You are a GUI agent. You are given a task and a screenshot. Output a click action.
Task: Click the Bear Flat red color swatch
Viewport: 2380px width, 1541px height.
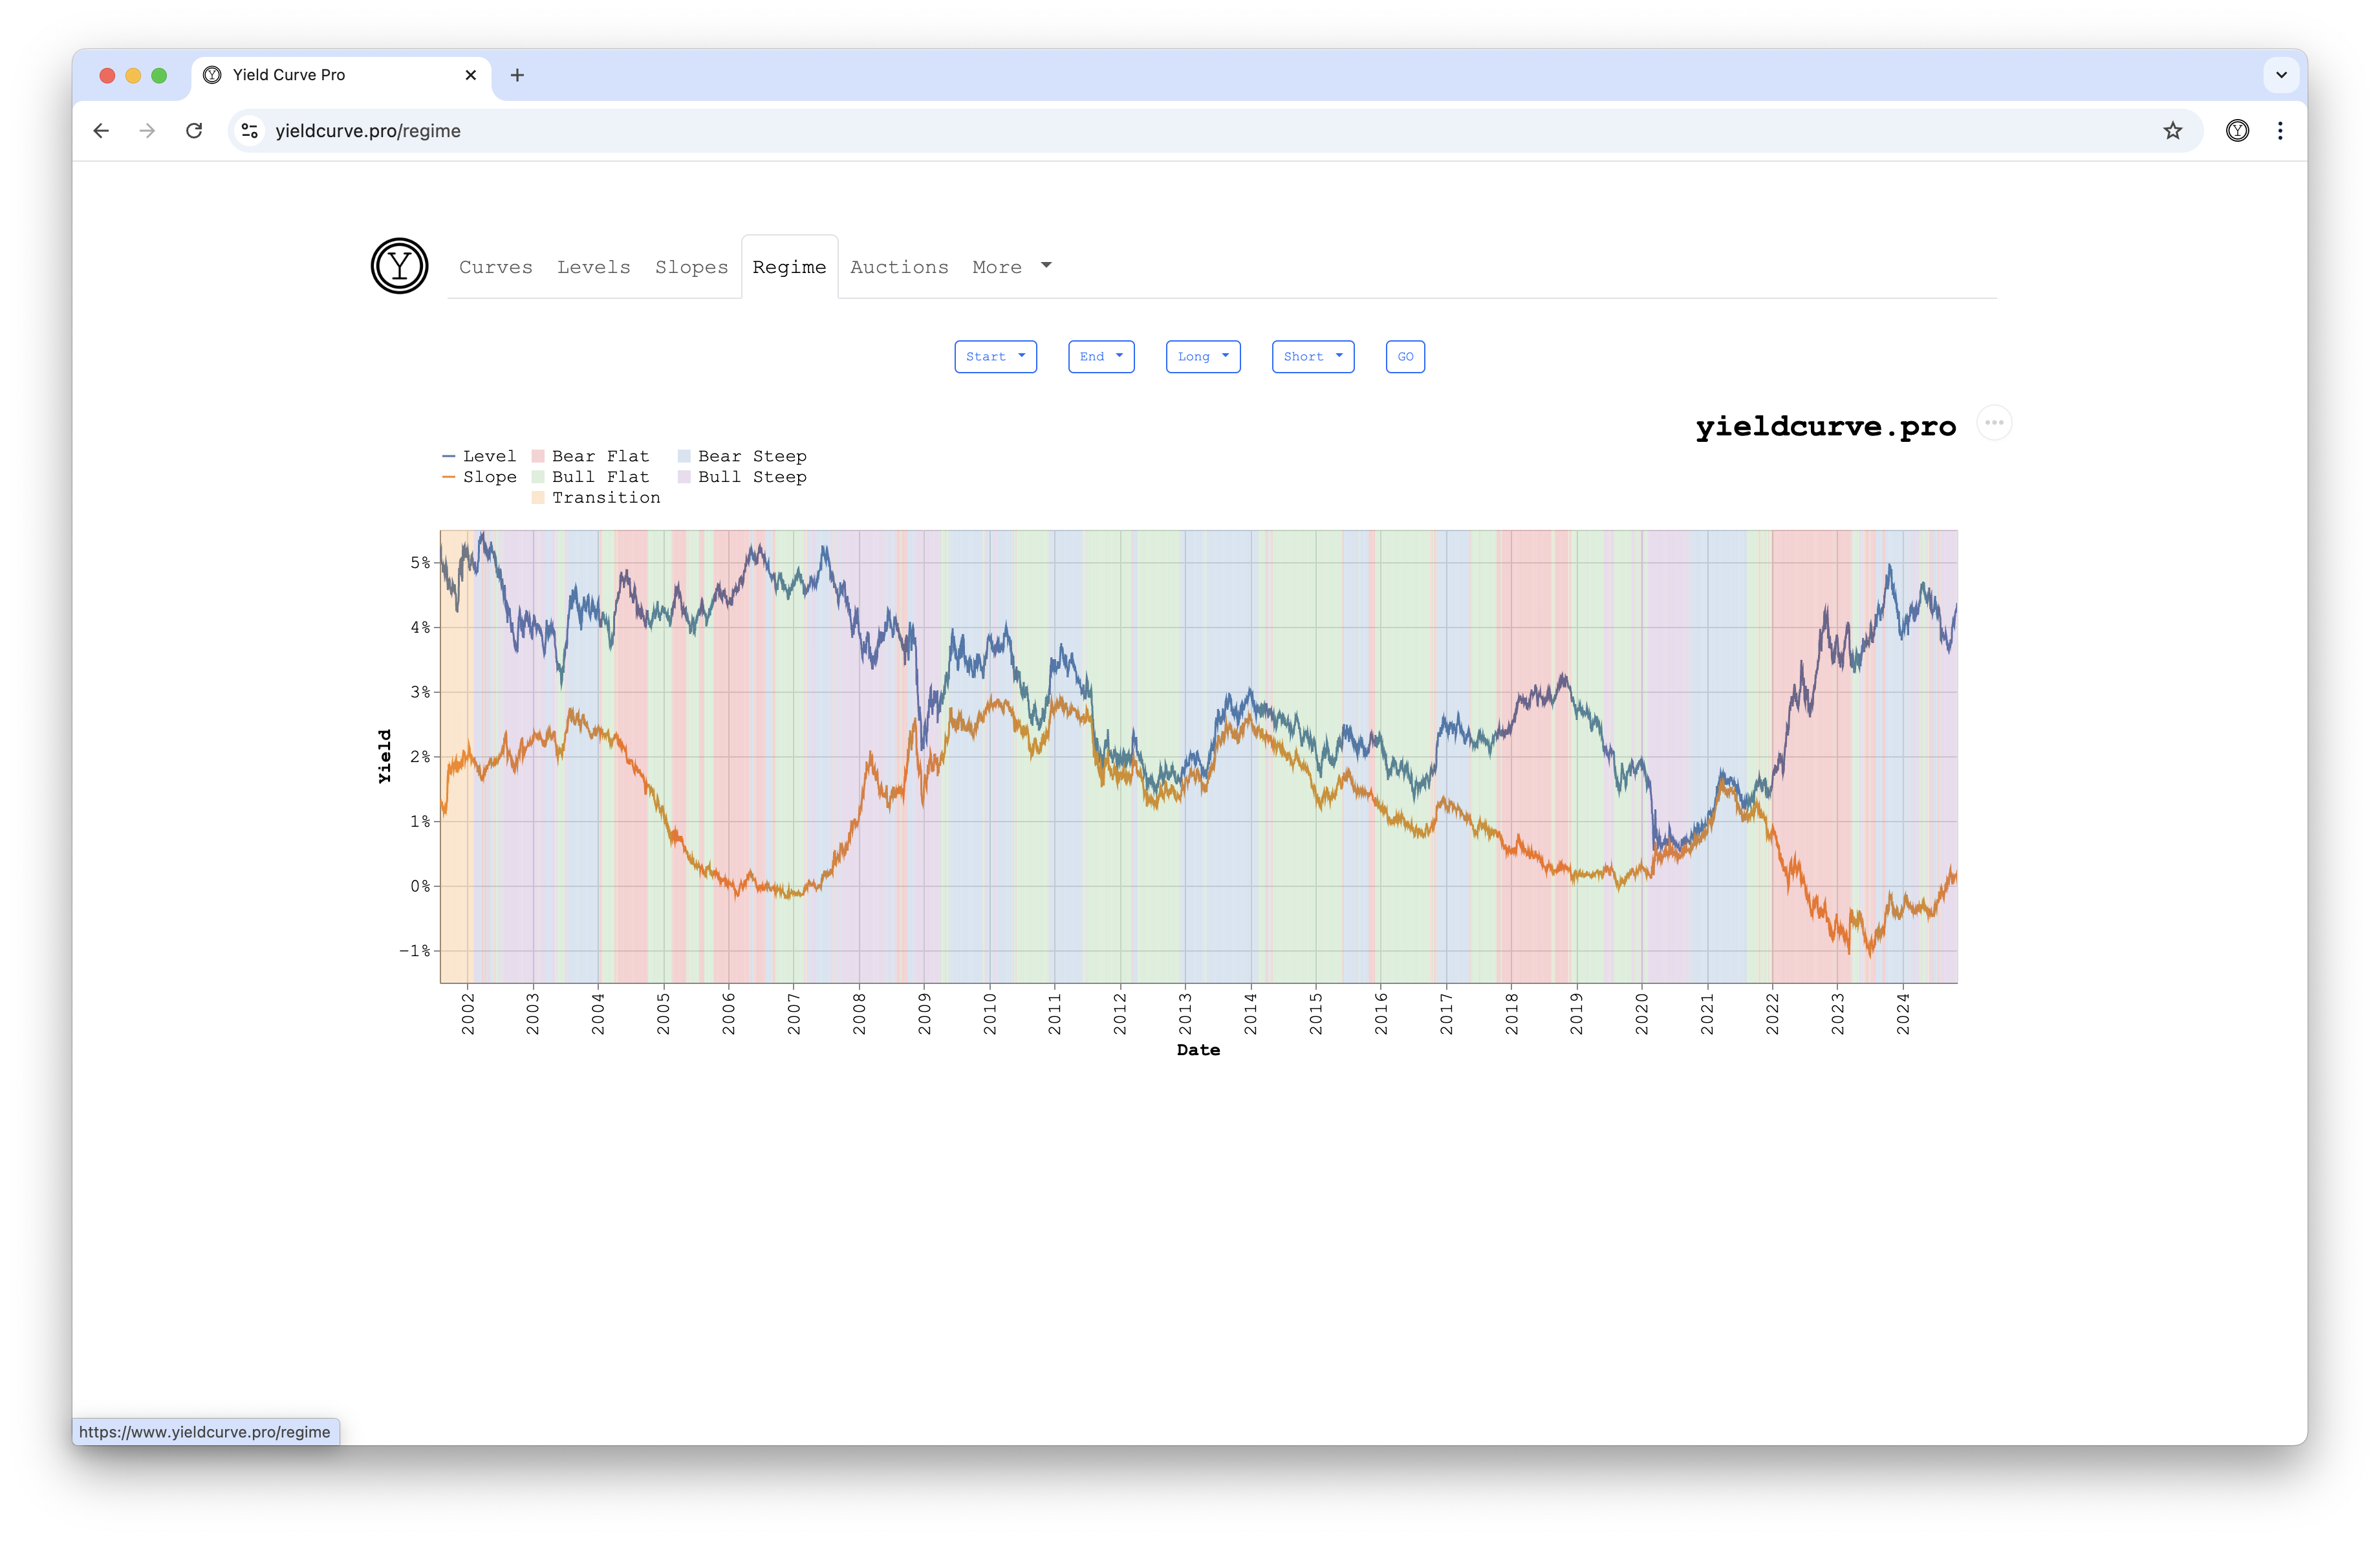538,456
